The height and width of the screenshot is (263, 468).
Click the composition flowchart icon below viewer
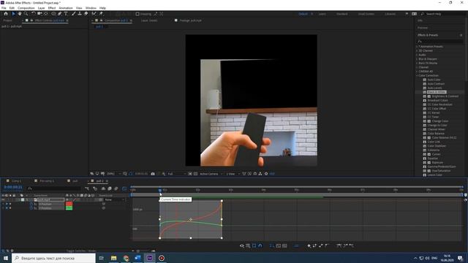[260, 174]
